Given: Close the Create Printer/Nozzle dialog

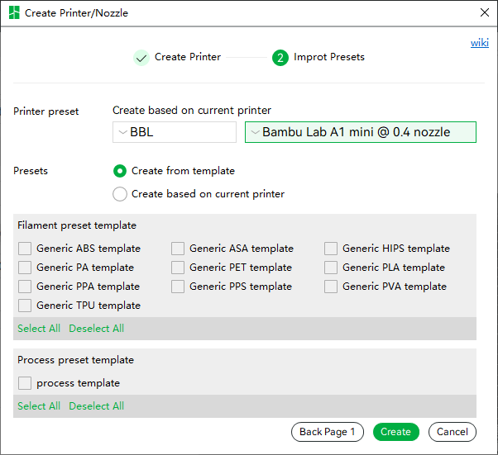Looking at the screenshot, I should [x=484, y=12].
